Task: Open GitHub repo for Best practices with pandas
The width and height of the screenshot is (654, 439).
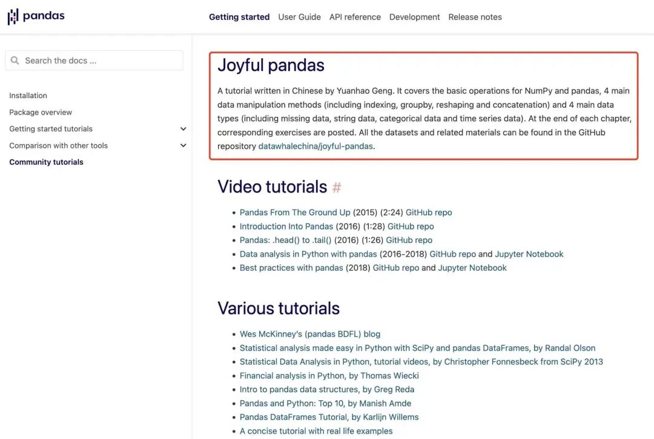Action: tap(396, 268)
